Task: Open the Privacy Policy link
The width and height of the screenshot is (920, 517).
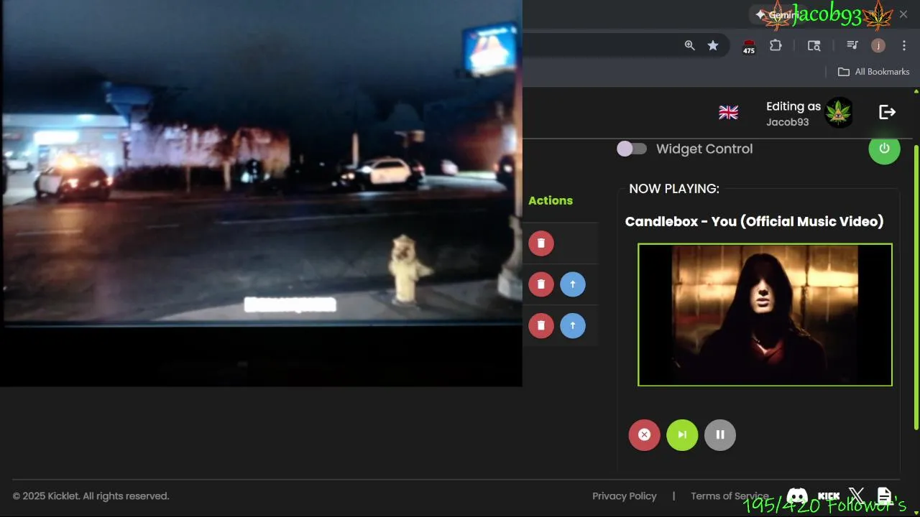Action: pyautogui.click(x=625, y=496)
